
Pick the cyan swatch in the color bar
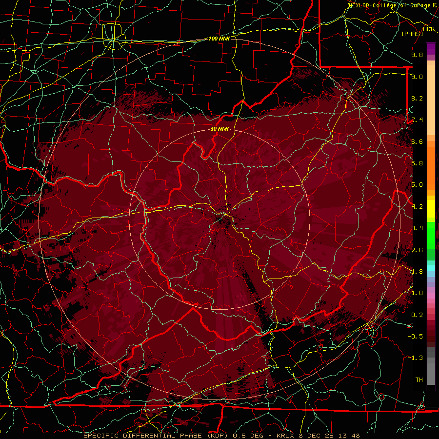pos(431,268)
